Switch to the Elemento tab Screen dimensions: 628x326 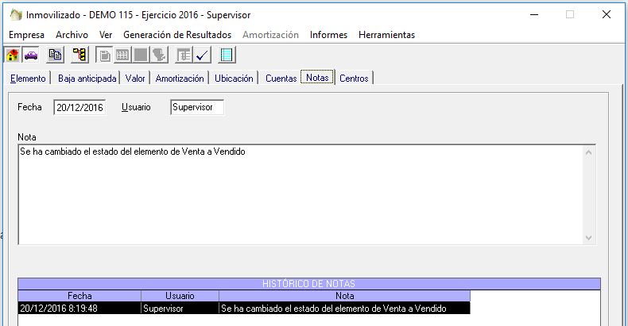[28, 78]
